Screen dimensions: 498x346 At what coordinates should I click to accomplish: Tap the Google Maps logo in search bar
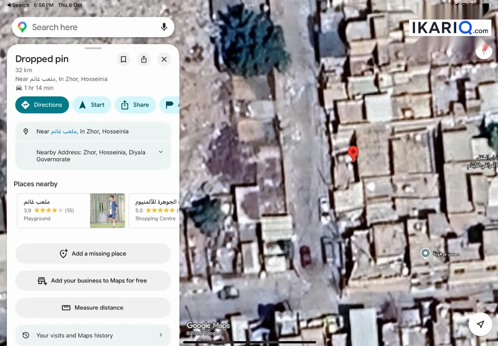(22, 27)
